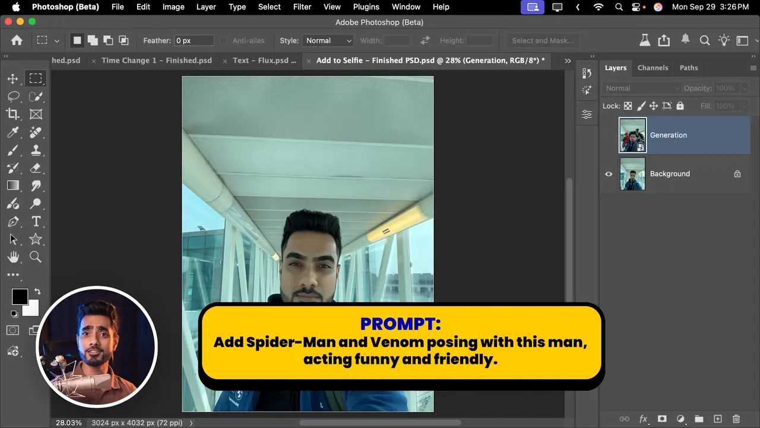Swap foreground and background colors
Viewport: 760px width, 428px height.
[x=37, y=291]
